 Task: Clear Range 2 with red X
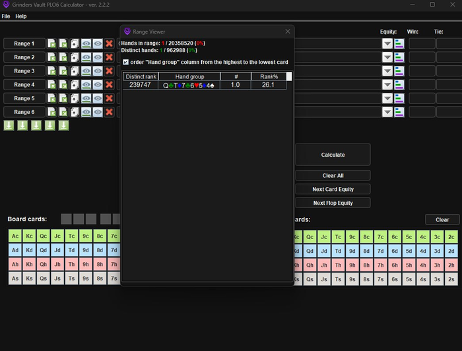(110, 57)
